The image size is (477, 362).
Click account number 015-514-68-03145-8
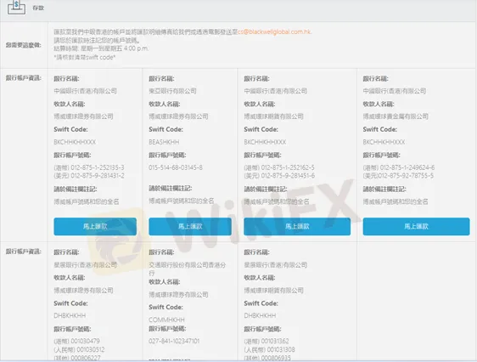pos(176,167)
